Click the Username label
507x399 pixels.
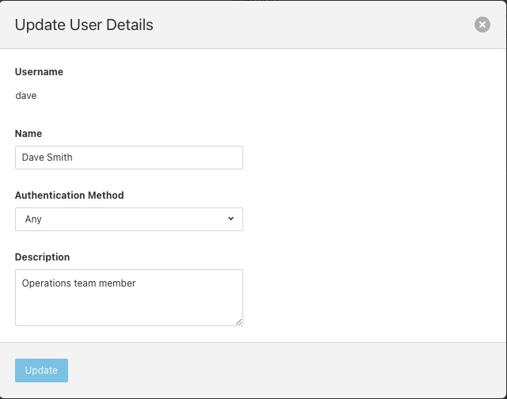(39, 72)
